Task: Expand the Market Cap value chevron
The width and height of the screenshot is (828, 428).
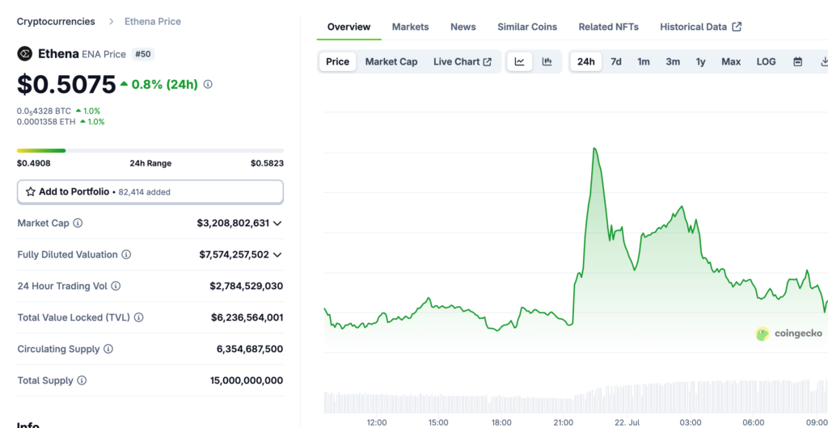Action: click(x=277, y=223)
